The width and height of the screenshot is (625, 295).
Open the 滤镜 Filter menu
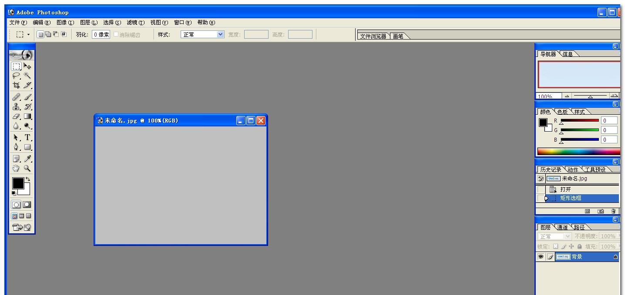(135, 23)
